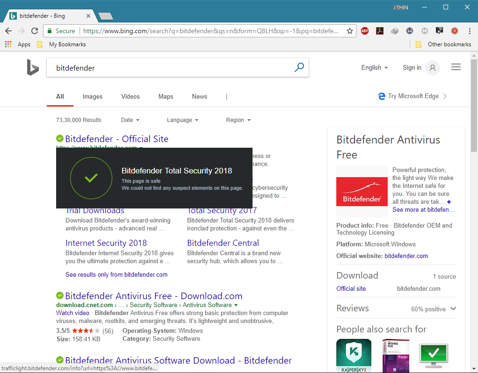478x373 pixels.
Task: Open the Bing hamburger menu
Action: coord(456,67)
